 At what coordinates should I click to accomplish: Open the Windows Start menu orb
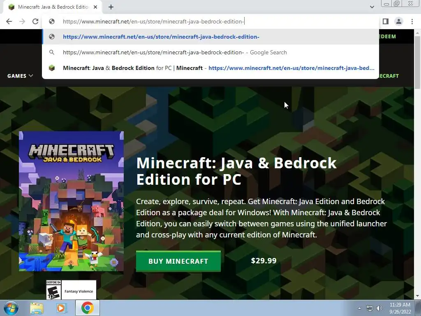click(x=11, y=308)
